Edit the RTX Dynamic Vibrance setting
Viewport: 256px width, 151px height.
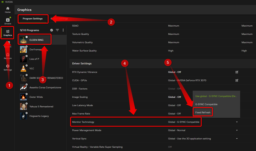pyautogui.click(x=237, y=72)
